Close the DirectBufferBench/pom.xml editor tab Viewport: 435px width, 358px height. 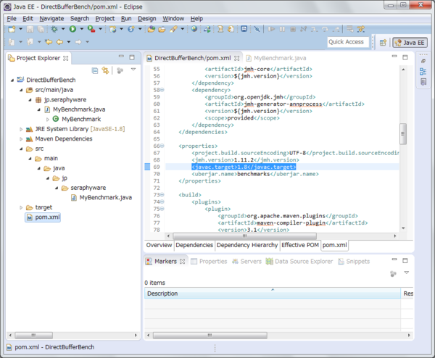coord(236,58)
